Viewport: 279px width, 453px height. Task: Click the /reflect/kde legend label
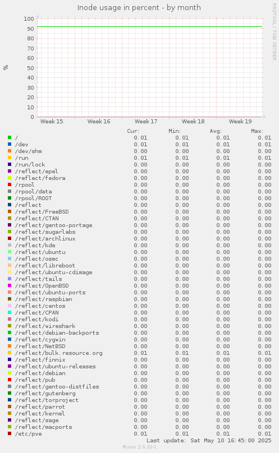coord(35,245)
